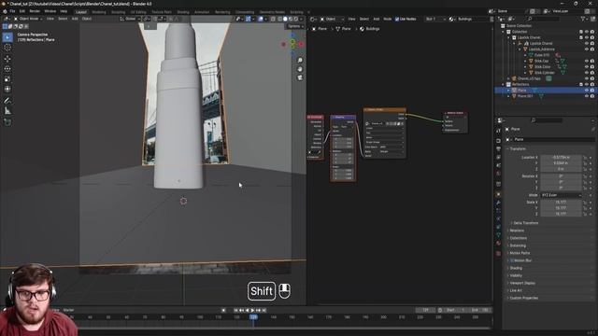Screen dimensions: 598x336
Task: Open the File menu
Action: pos(12,11)
